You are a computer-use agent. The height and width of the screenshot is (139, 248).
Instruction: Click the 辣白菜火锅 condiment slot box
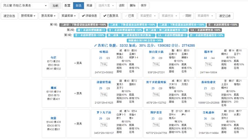tap(156, 64)
